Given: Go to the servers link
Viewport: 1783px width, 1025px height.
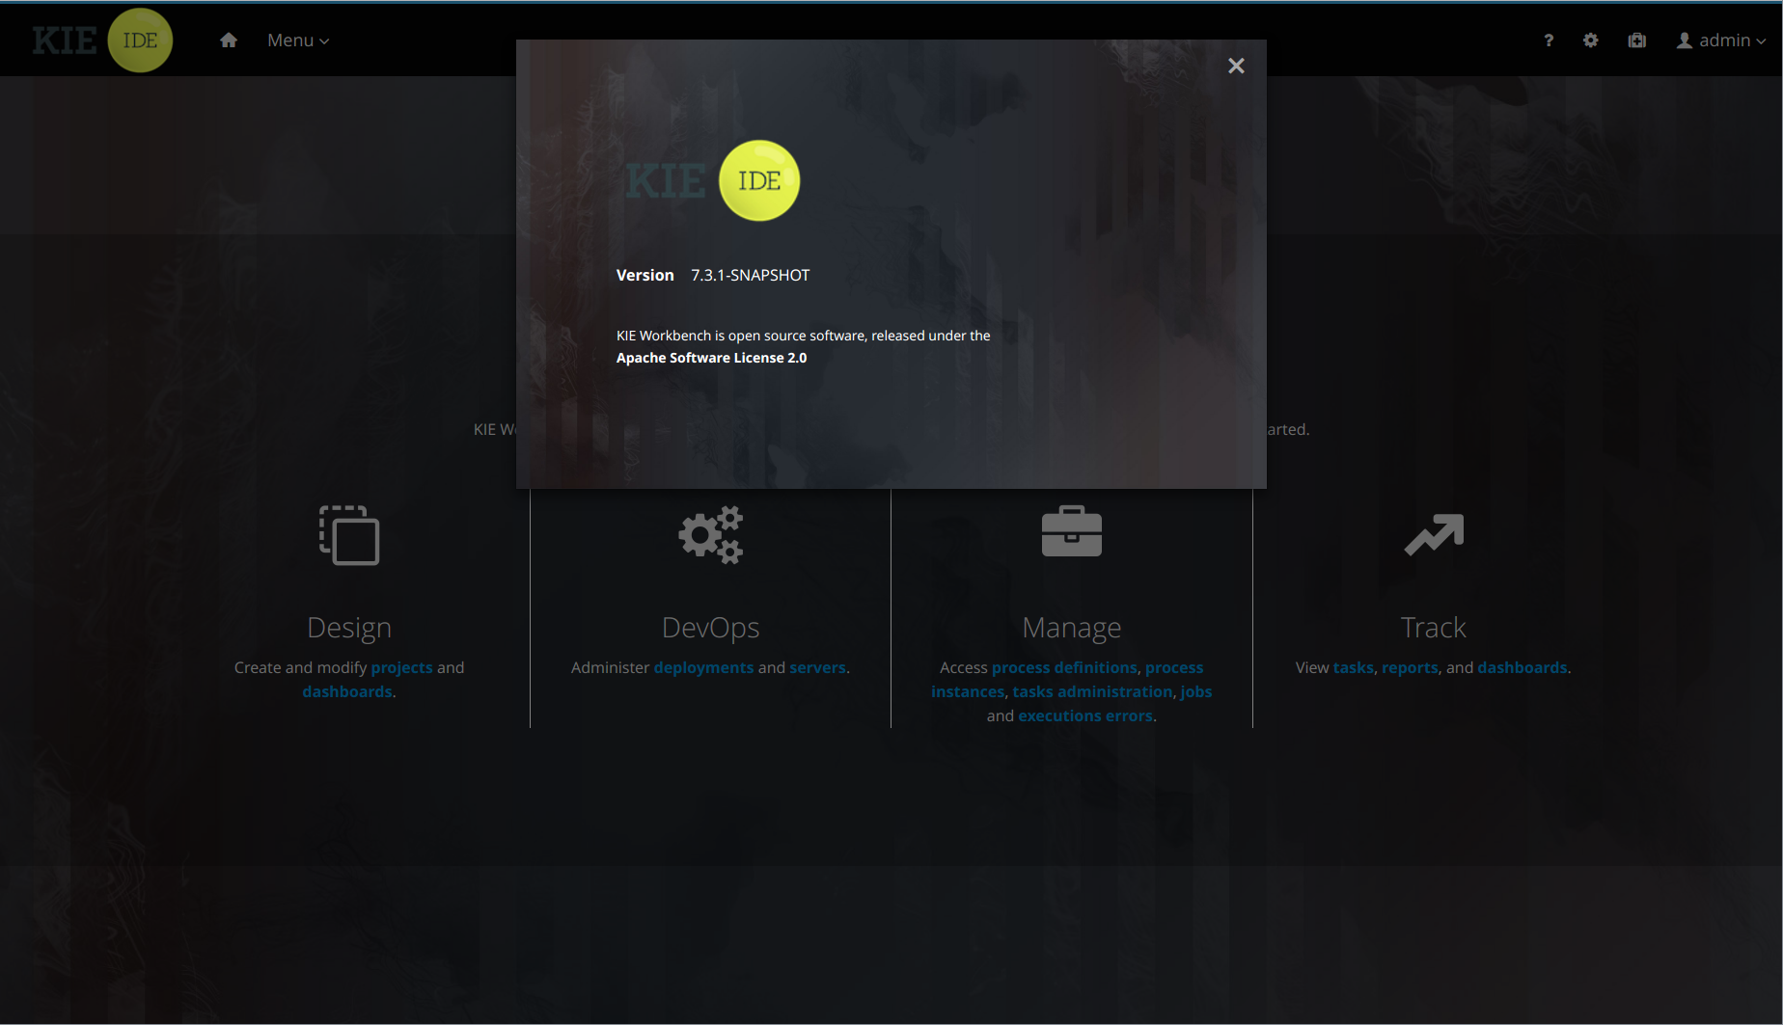Looking at the screenshot, I should pyautogui.click(x=817, y=667).
